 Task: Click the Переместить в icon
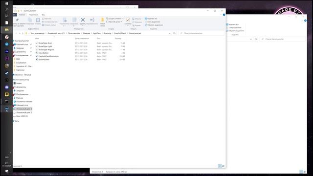tap(65, 20)
